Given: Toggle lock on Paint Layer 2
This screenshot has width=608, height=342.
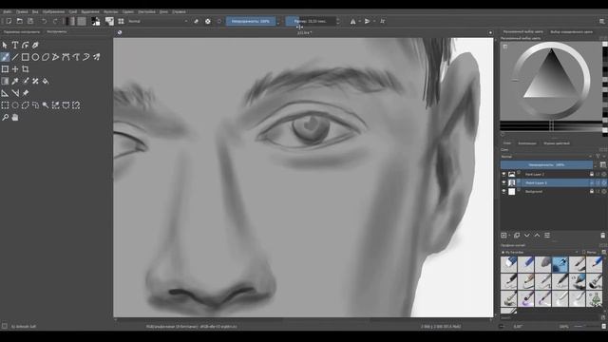Looking at the screenshot, I should point(592,175).
